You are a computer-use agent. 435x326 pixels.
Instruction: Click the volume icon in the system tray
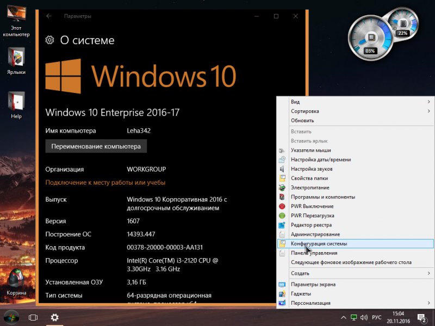point(364,317)
